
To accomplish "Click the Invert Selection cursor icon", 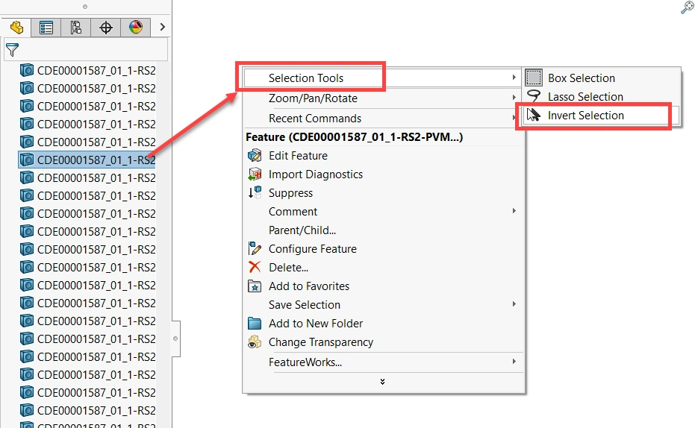I will [x=534, y=115].
